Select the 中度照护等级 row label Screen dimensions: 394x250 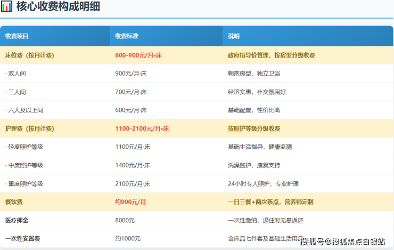[x=24, y=165]
